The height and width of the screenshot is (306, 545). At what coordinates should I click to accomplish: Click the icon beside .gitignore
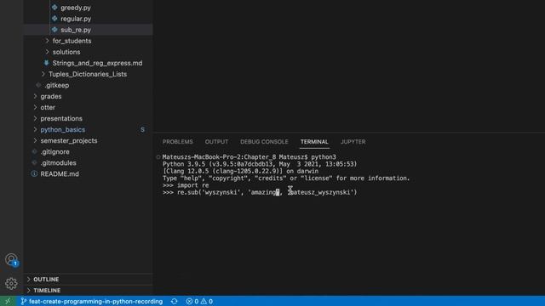click(34, 151)
